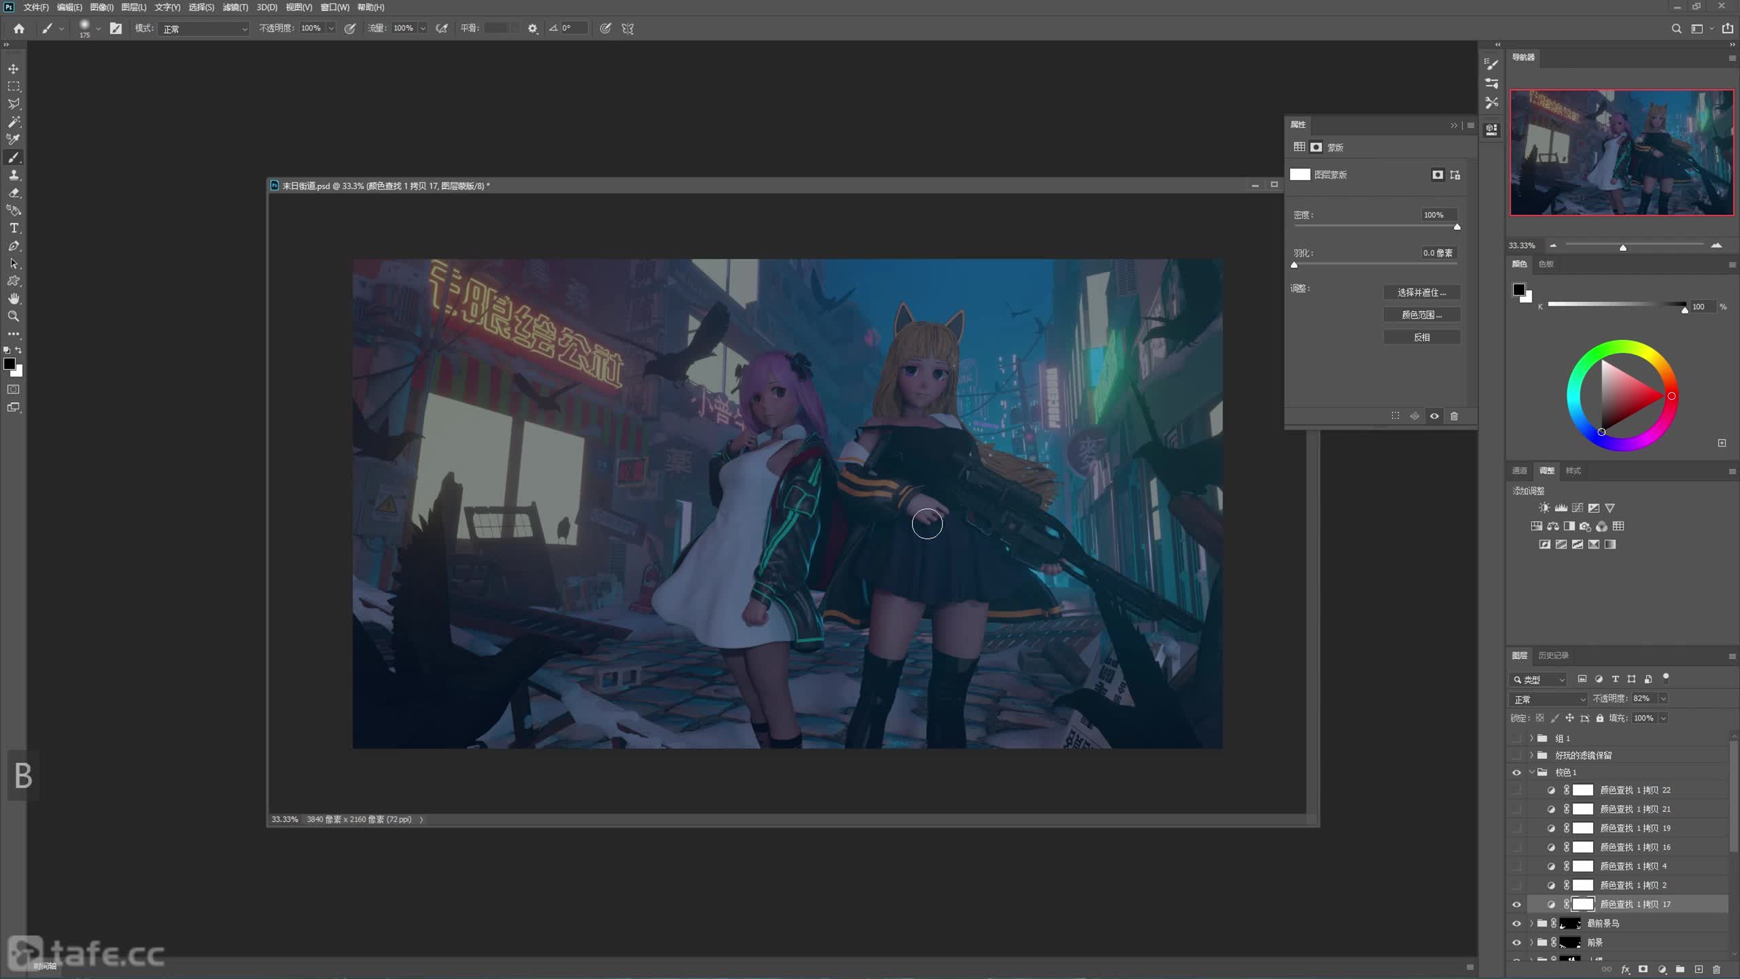Open layer fx styles menu

[x=1625, y=969]
